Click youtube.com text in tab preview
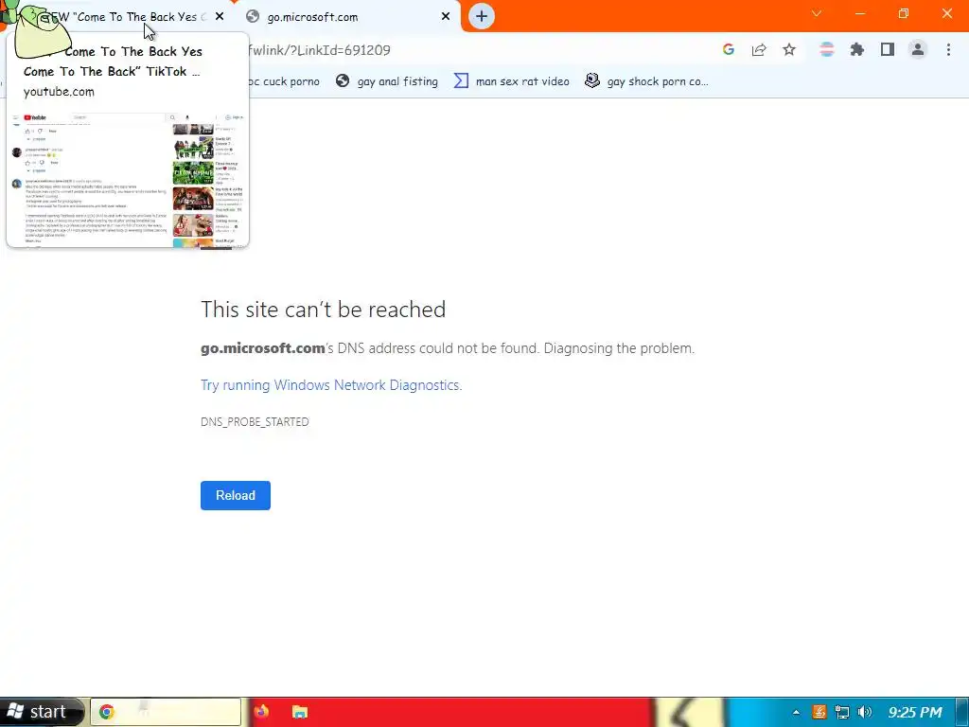969x727 pixels. tap(59, 92)
